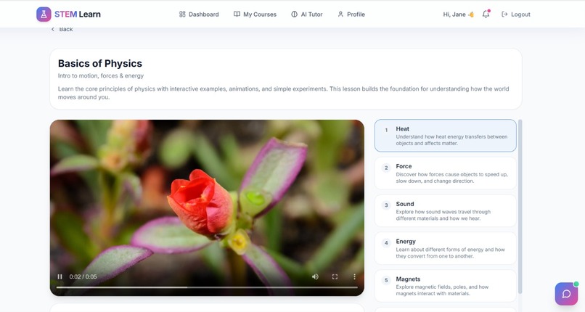Image resolution: width=585 pixels, height=312 pixels.
Task: Open the Profile page
Action: click(x=351, y=15)
